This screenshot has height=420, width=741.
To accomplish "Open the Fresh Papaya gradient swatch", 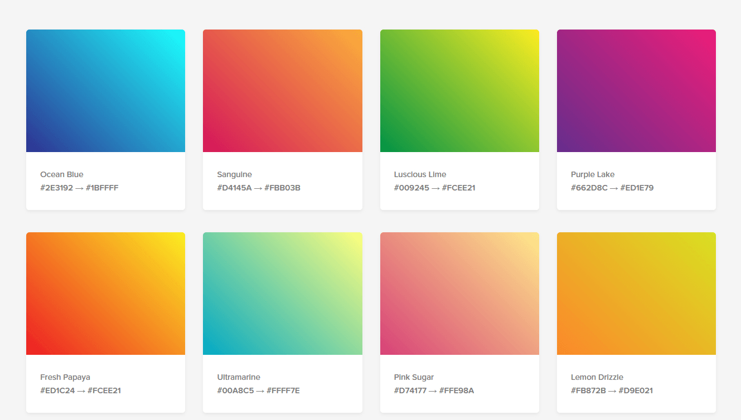I will (x=105, y=294).
